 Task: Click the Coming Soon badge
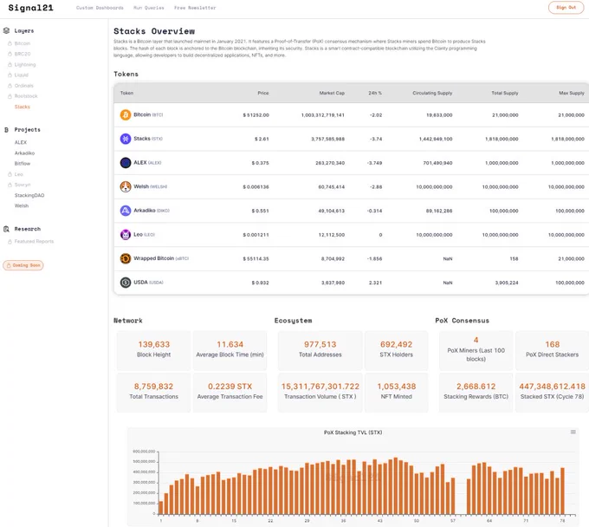pos(23,265)
